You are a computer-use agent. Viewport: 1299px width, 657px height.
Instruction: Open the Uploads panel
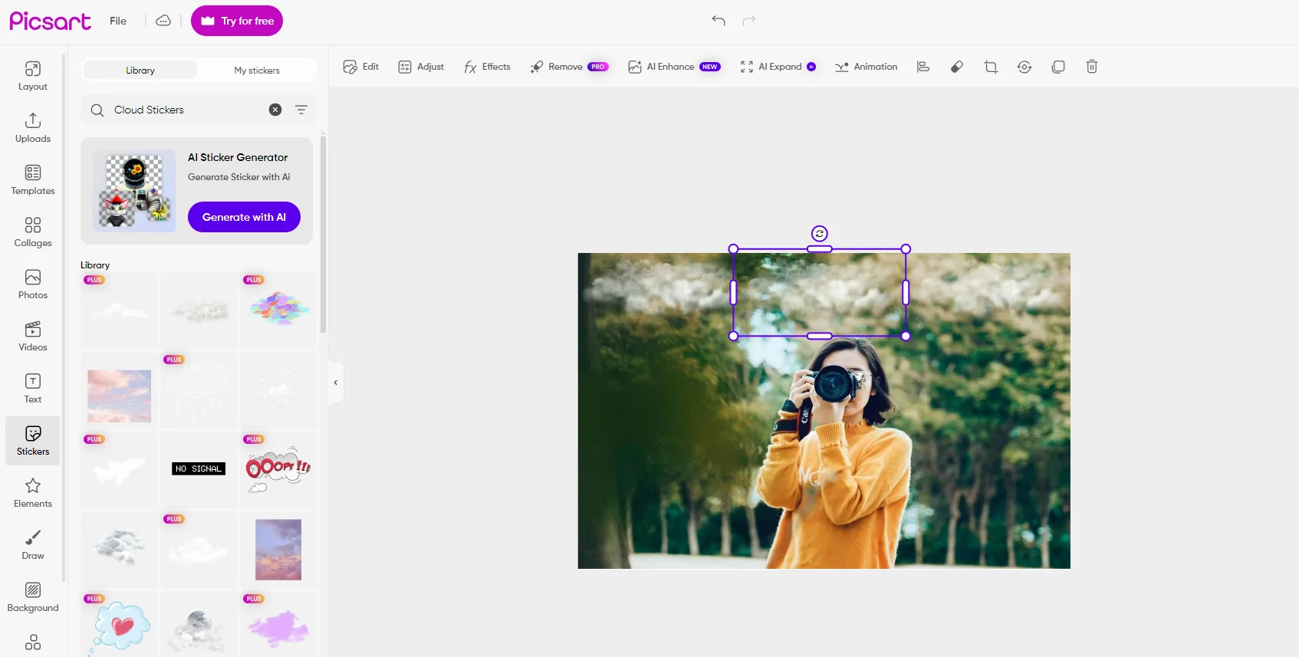coord(33,128)
